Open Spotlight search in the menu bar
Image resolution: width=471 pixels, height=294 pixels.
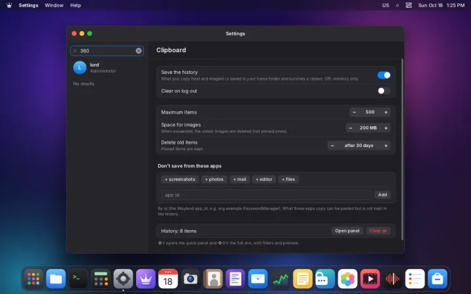[x=398, y=5]
